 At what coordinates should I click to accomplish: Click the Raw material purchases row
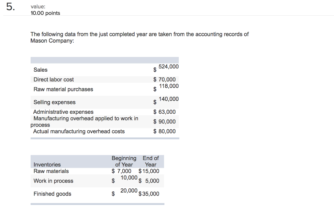(x=63, y=89)
